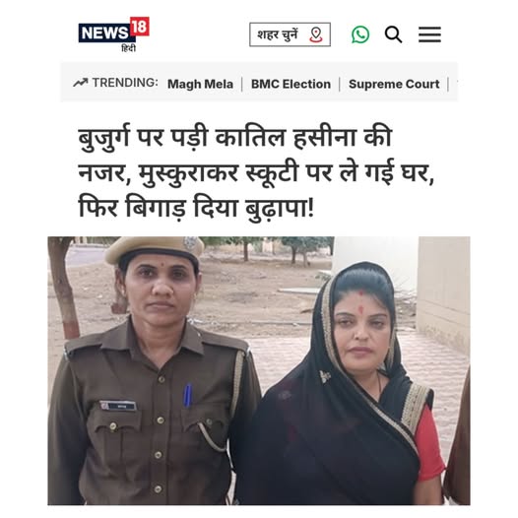The height and width of the screenshot is (518, 518).
Task: Click the हिंदी label under the logo
Action: click(128, 48)
